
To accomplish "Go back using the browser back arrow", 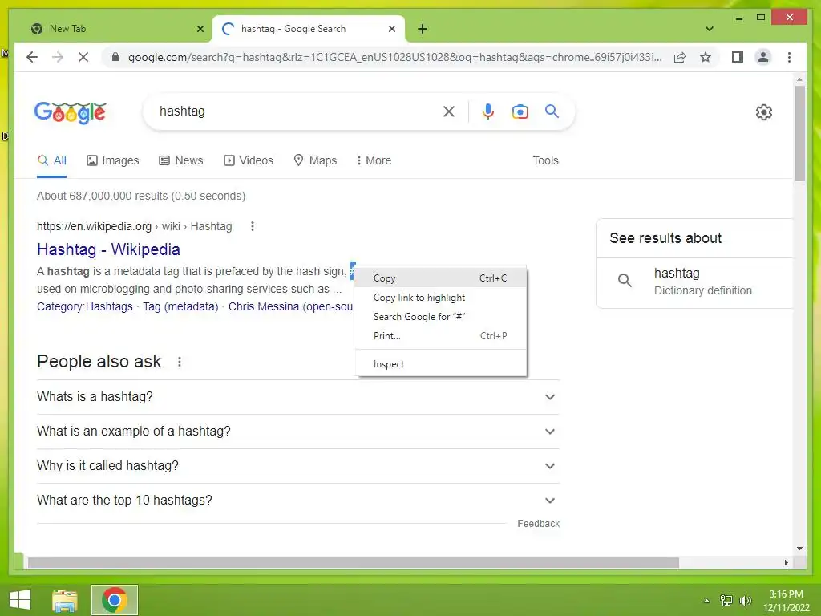I will pyautogui.click(x=32, y=57).
